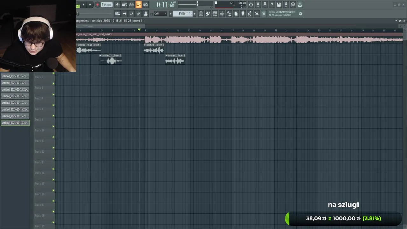Start one-click audio recording via microphone icon
Viewport: 407px width, 229px height.
pyautogui.click(x=265, y=4)
